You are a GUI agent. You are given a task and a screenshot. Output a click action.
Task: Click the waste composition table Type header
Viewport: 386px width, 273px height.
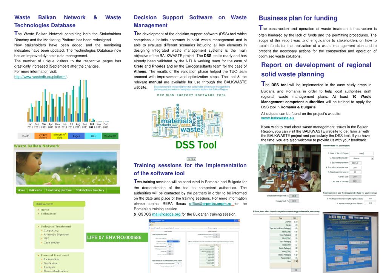click(x=280, y=218)
